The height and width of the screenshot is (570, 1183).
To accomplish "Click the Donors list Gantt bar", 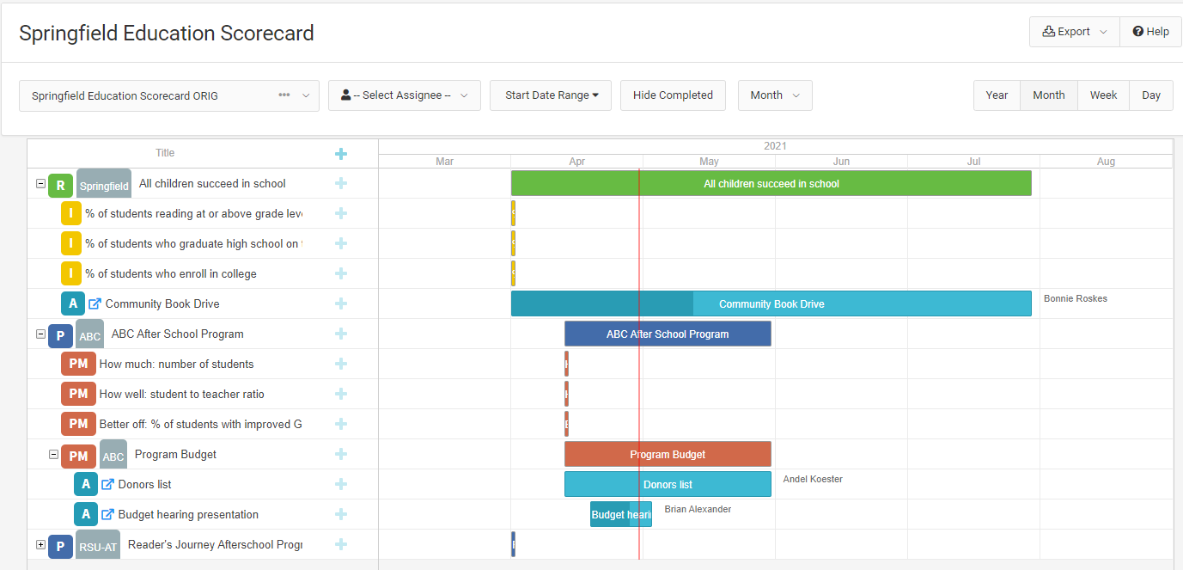I will (668, 484).
